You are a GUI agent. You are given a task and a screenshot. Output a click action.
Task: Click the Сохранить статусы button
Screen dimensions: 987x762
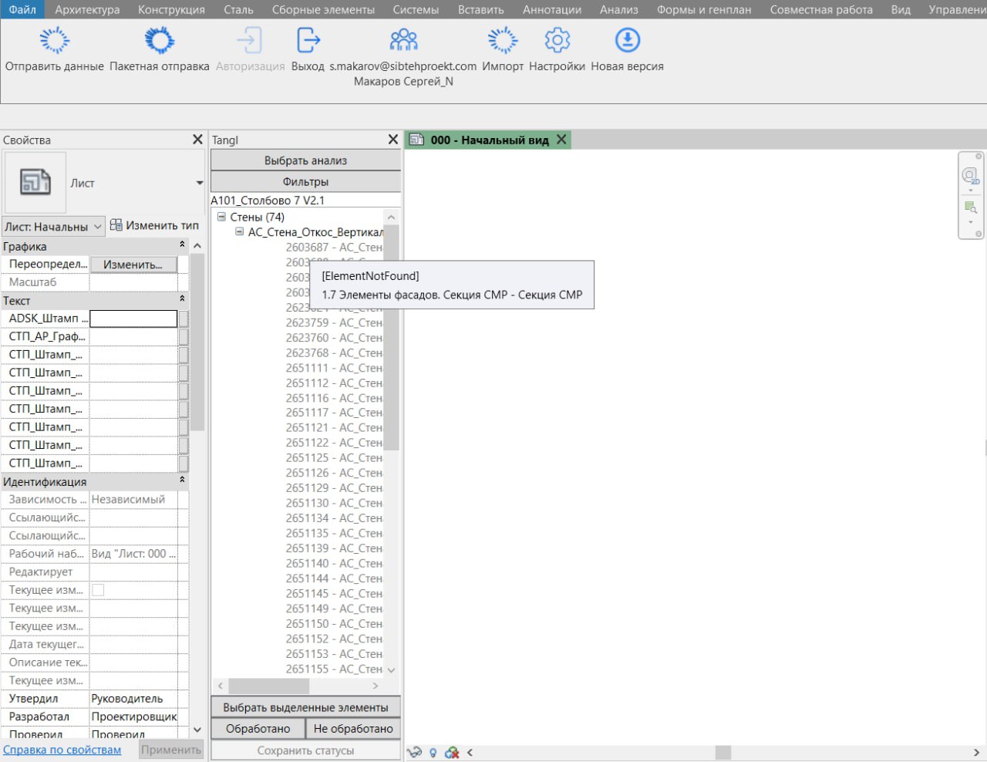(305, 750)
